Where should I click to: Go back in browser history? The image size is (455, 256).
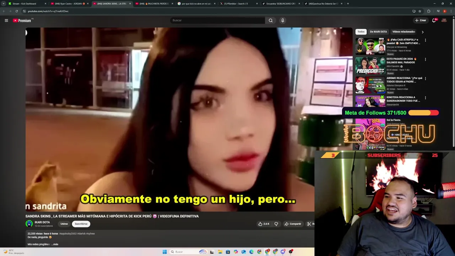(4, 11)
